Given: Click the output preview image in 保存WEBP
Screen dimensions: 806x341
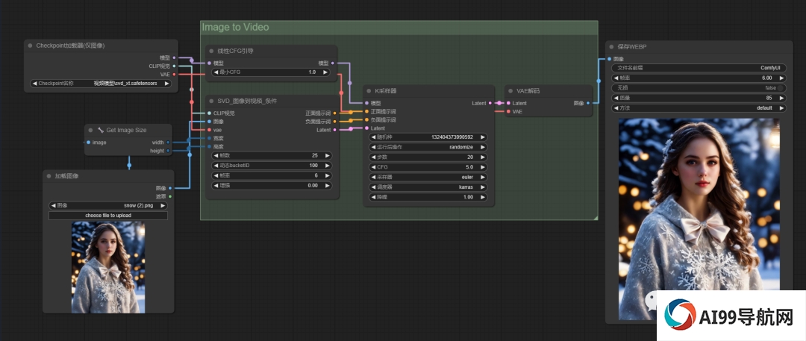Looking at the screenshot, I should pyautogui.click(x=699, y=219).
